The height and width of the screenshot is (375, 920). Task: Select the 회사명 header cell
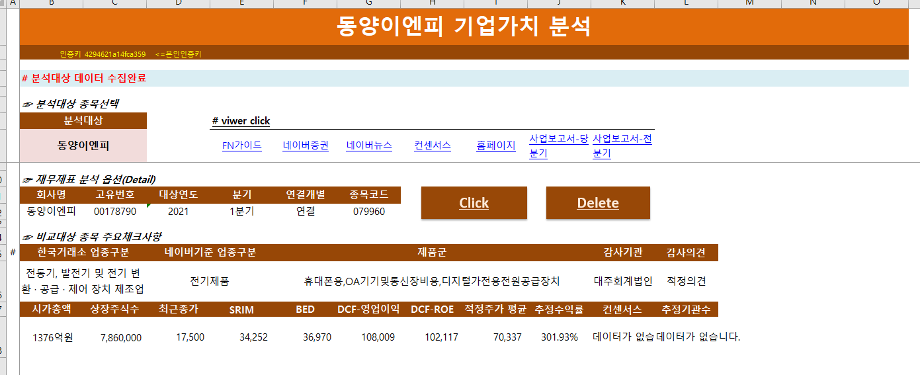tap(52, 195)
